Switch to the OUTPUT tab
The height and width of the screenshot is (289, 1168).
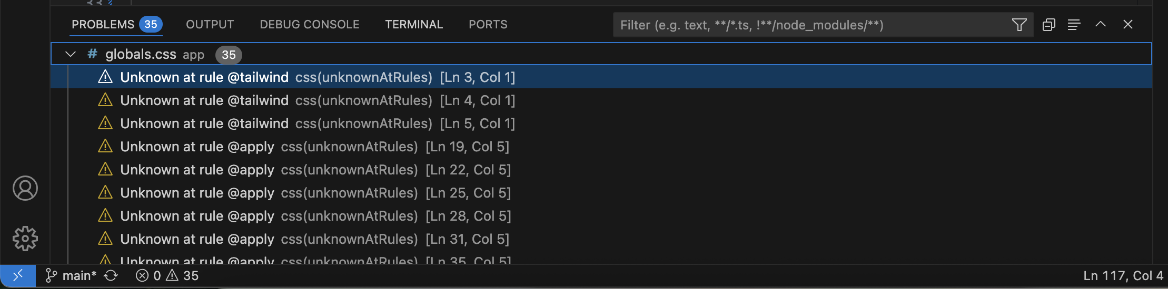pyautogui.click(x=210, y=25)
